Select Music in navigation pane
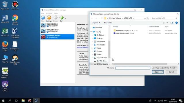This screenshot has width=184, height=103. 99,48
